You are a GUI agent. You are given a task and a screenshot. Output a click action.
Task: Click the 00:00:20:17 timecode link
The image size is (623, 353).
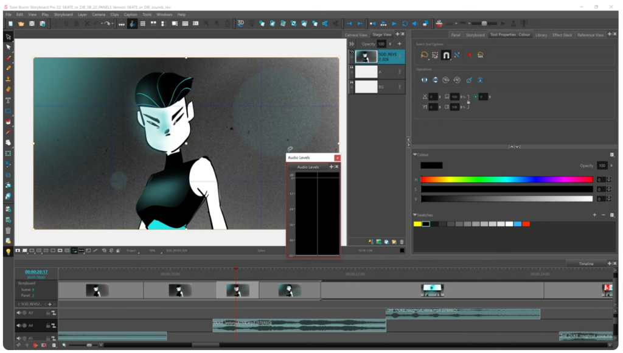coord(36,272)
